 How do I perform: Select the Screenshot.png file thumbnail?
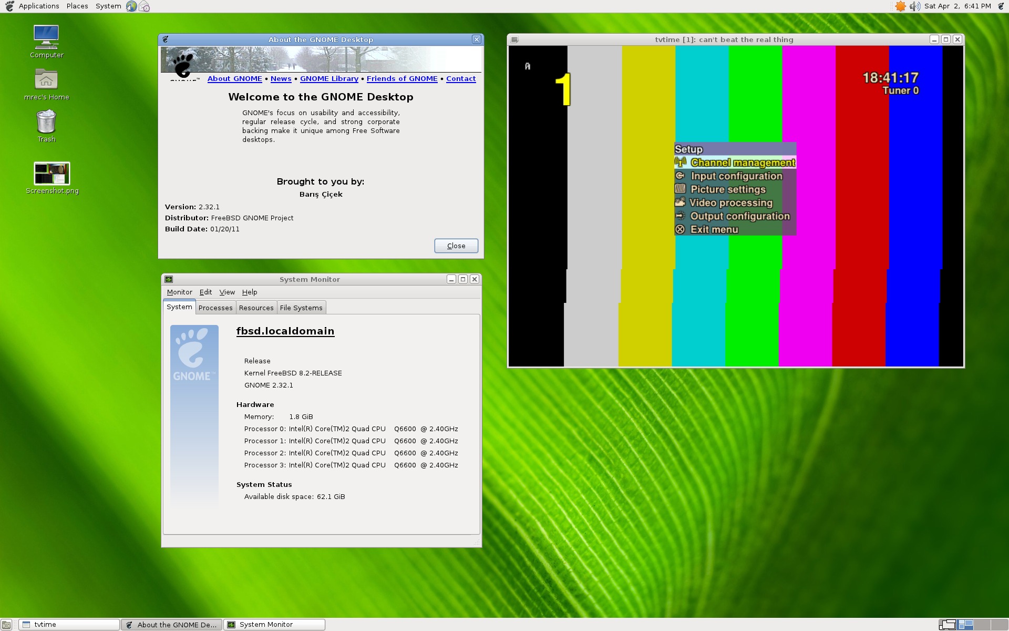point(52,173)
